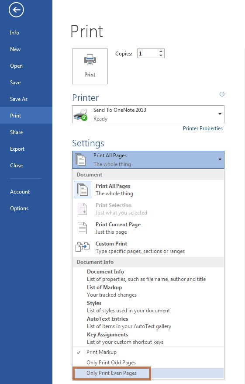Select the Print tab in sidebar
Viewport: 245px width, 384px height.
click(26, 115)
